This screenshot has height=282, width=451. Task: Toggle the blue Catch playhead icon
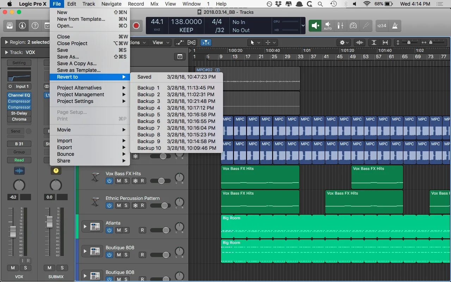pos(206,42)
